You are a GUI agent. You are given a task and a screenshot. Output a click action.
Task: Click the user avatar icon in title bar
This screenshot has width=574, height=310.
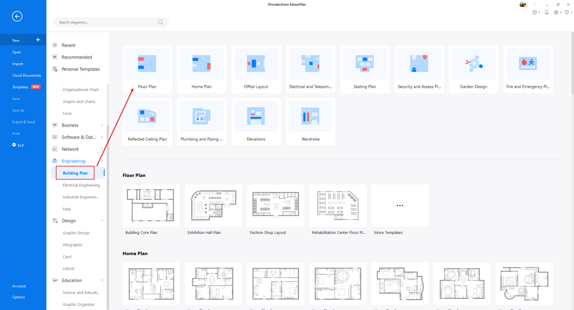coord(523,5)
